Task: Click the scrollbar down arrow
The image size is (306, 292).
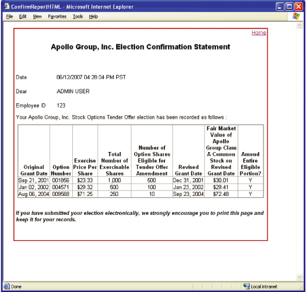Action: click(299, 277)
